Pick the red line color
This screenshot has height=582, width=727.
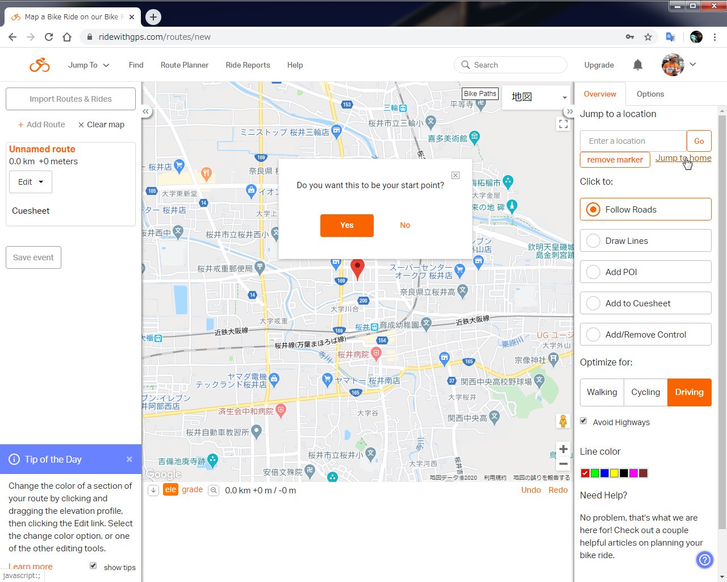pos(585,473)
